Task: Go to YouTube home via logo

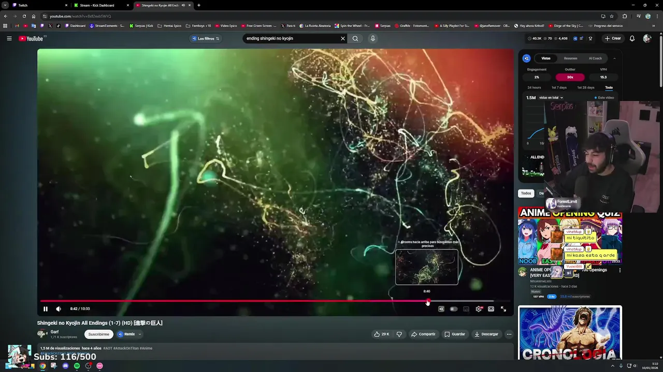Action: pos(32,38)
